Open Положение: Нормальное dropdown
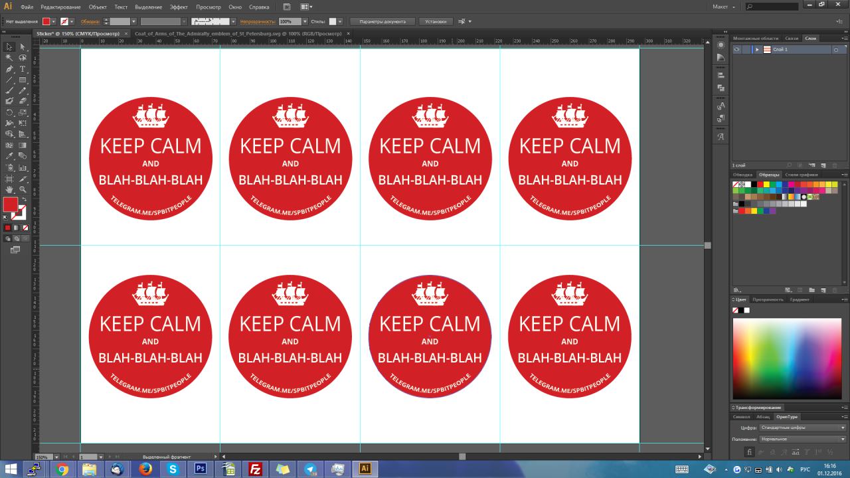This screenshot has height=478, width=850. coord(803,439)
